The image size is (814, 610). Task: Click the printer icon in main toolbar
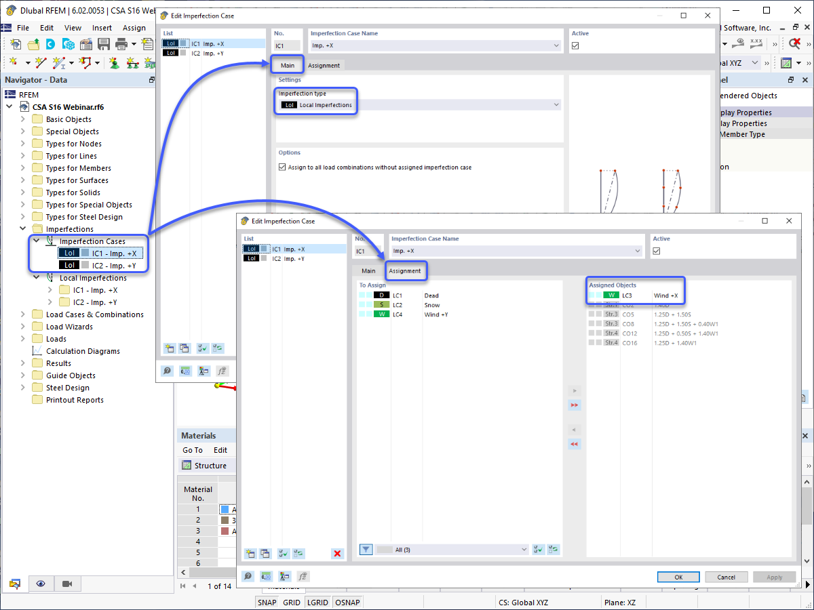click(x=121, y=44)
